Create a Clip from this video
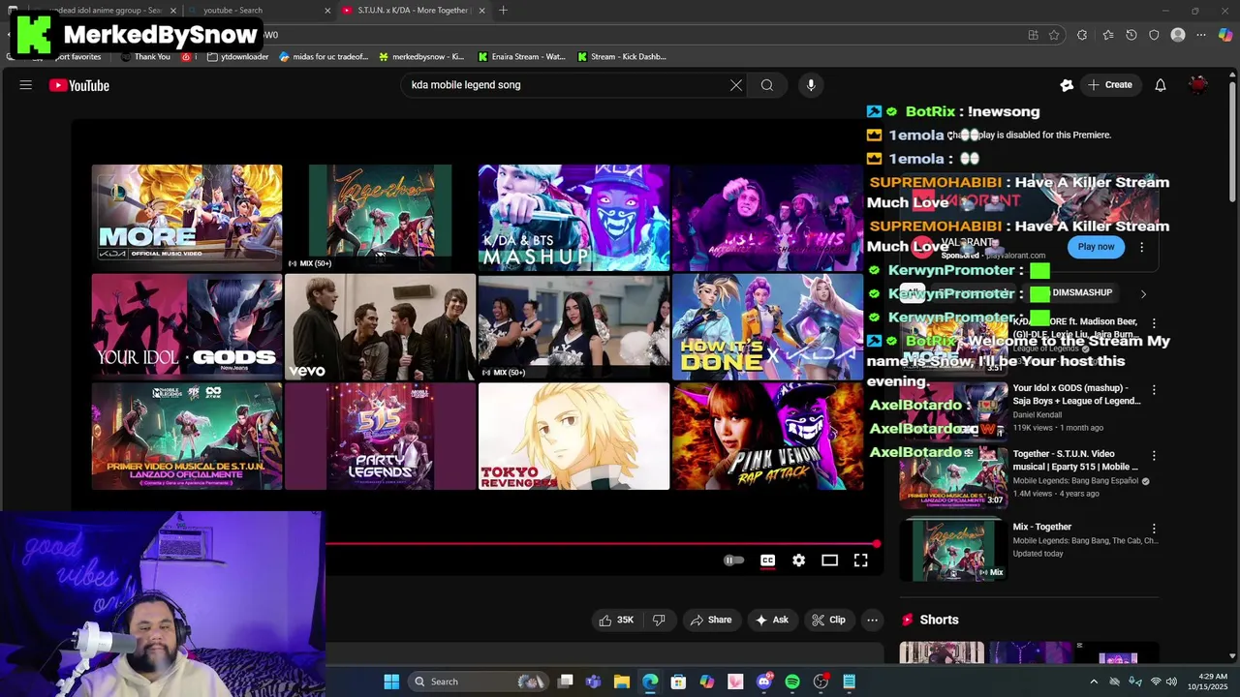1240x697 pixels. click(828, 620)
